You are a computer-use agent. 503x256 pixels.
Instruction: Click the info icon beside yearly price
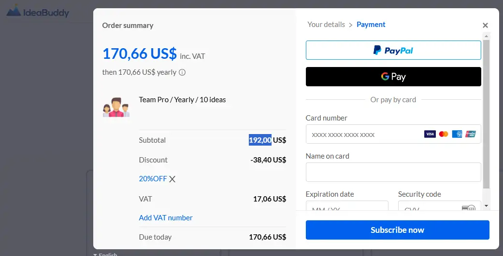[x=182, y=73]
